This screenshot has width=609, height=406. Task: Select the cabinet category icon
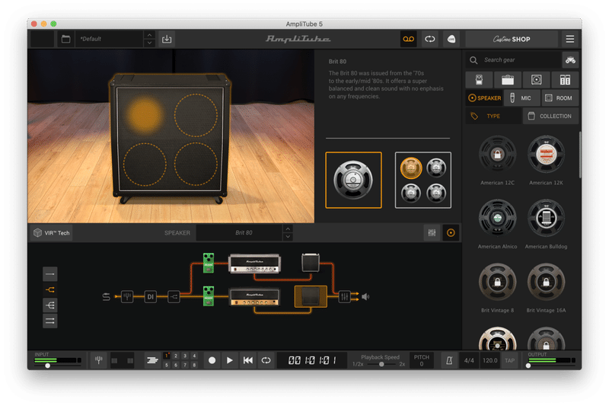(x=537, y=80)
